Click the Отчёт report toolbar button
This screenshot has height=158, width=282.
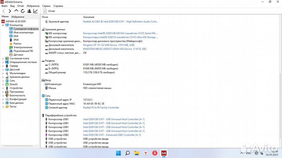tap(49, 11)
